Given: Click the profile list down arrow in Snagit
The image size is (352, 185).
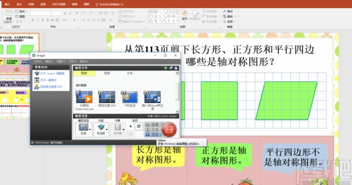Looking at the screenshot, I should [x=177, y=111].
